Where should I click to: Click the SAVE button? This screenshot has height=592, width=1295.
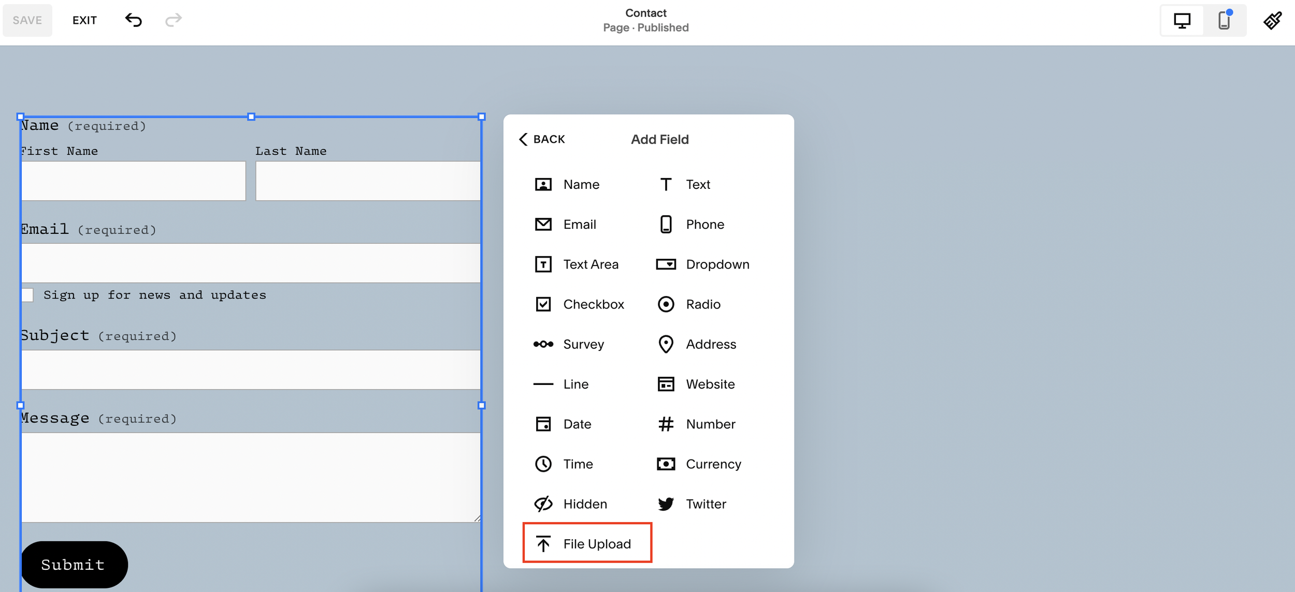(27, 20)
